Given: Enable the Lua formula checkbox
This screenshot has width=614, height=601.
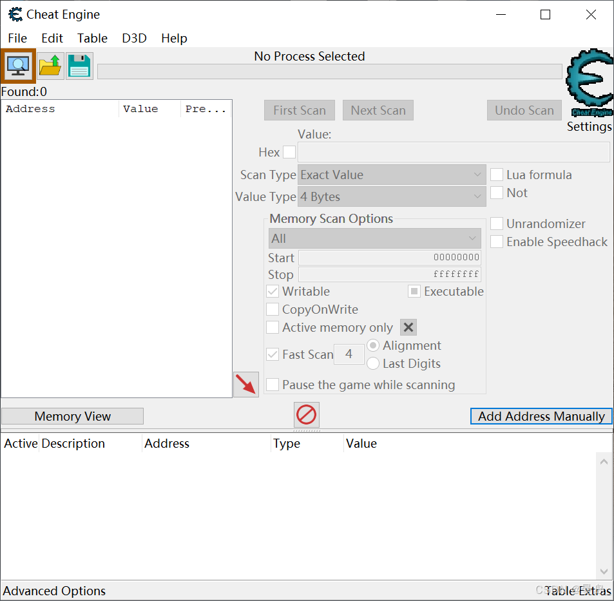Looking at the screenshot, I should click(x=497, y=175).
